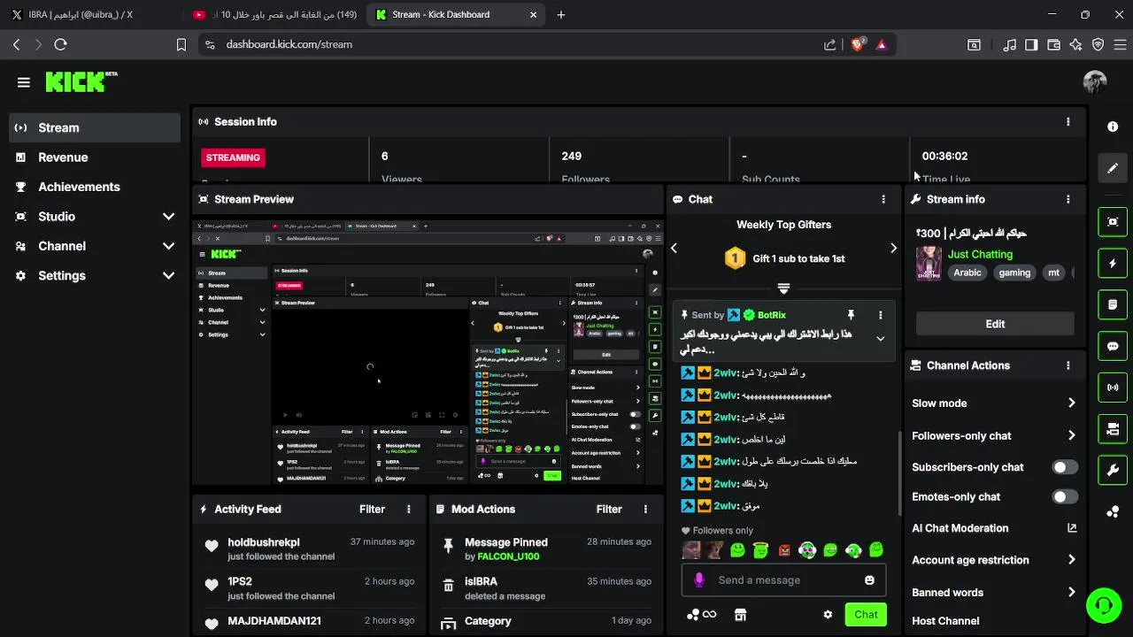Image resolution: width=1133 pixels, height=637 pixels.
Task: Open the hamburger menu beside Kick logo
Action: click(x=24, y=82)
